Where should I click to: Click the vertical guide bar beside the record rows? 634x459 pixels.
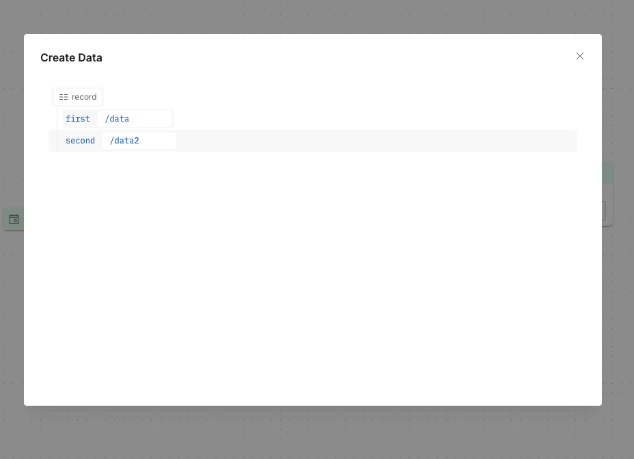57,129
